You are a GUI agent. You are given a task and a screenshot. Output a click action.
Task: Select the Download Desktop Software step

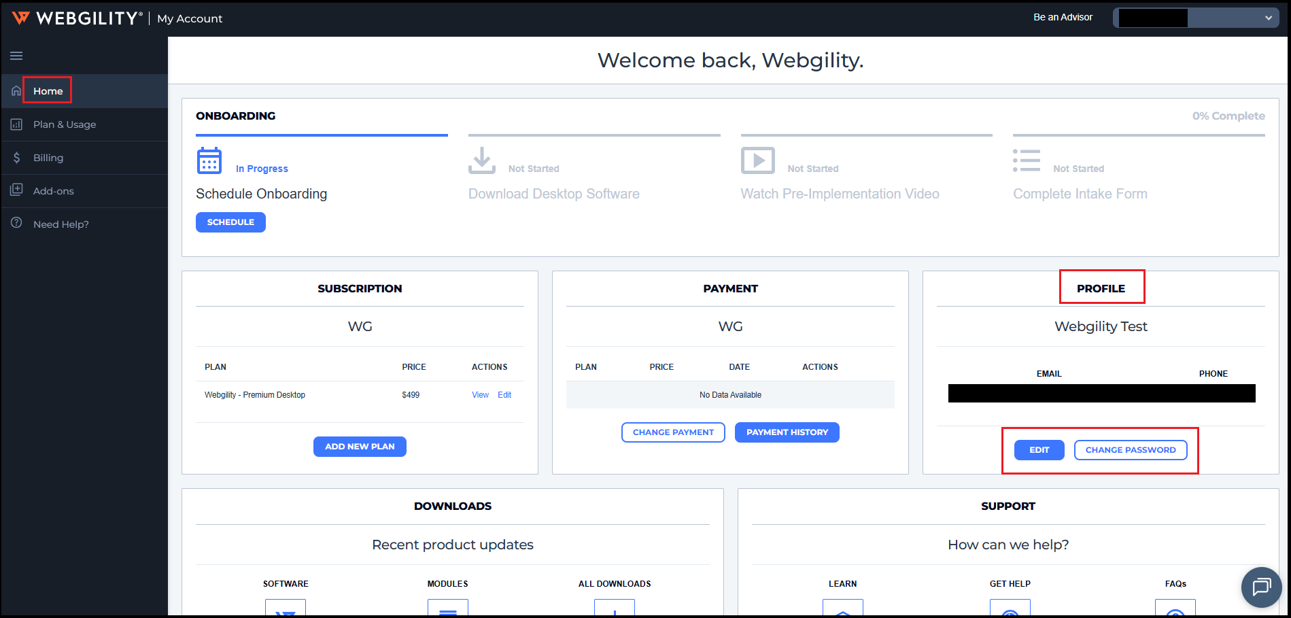(x=554, y=194)
